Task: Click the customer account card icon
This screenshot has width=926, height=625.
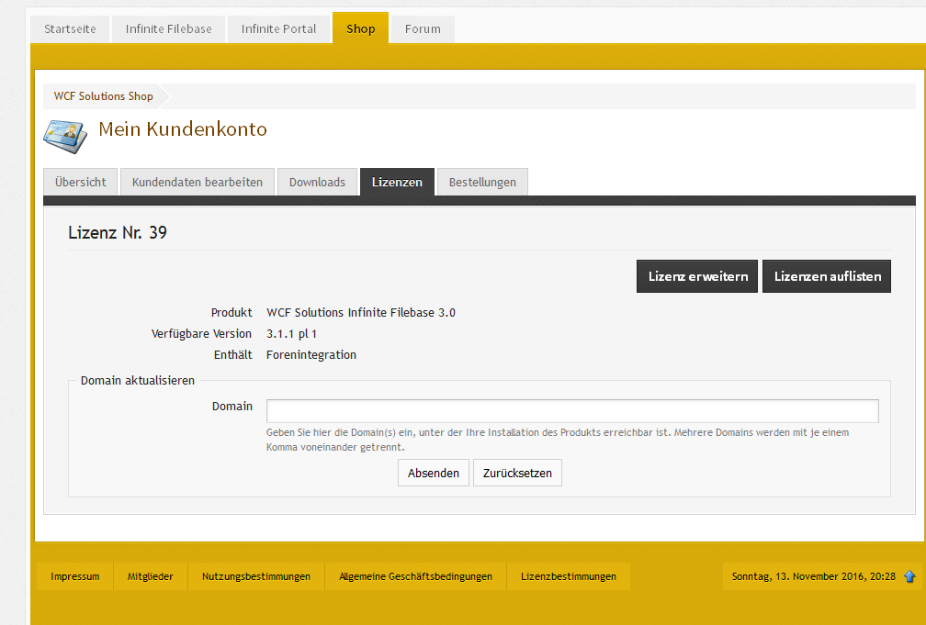Action: coord(66,134)
